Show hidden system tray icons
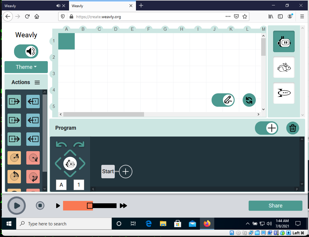The width and height of the screenshot is (309, 237). 247,224
